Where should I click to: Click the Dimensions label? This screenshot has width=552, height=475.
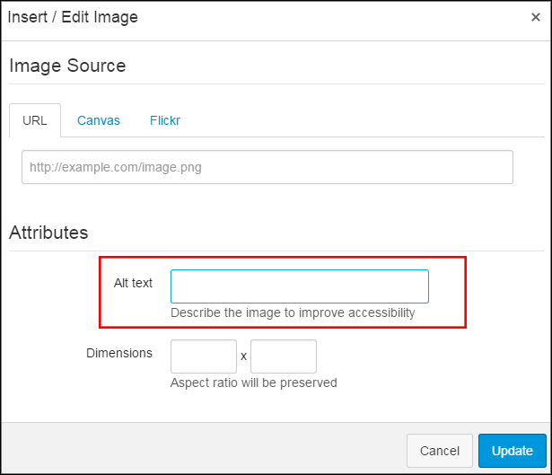119,353
